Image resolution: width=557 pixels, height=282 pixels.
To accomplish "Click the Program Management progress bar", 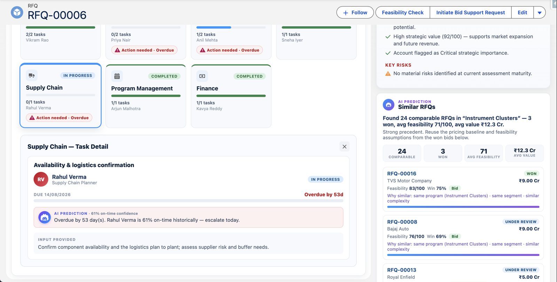I will [x=146, y=96].
